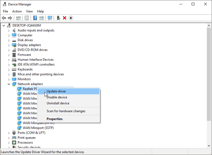The image size is (212, 155).
Task: Collapse the Network adapters category
Action: pos(9,84)
